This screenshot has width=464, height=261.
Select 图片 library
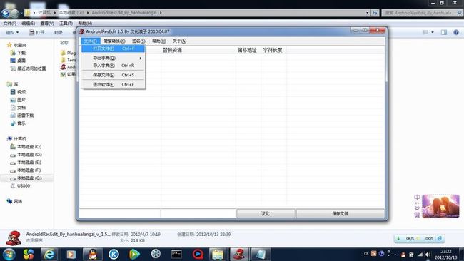(21, 100)
